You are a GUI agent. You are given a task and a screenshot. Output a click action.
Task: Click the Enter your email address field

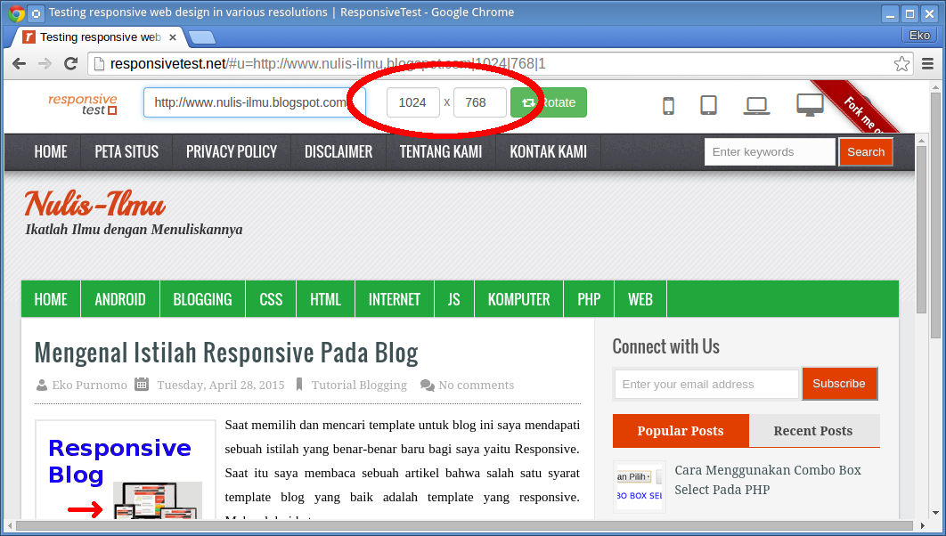[x=706, y=384]
